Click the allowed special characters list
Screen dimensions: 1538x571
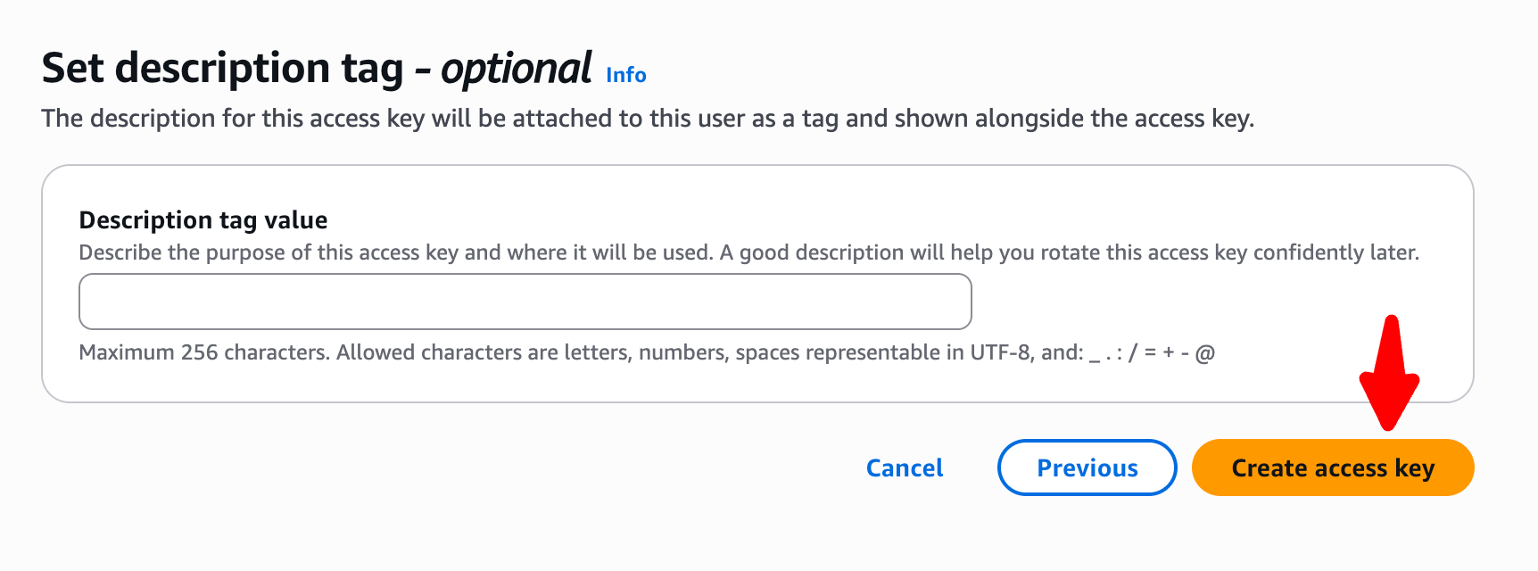click(x=1152, y=353)
